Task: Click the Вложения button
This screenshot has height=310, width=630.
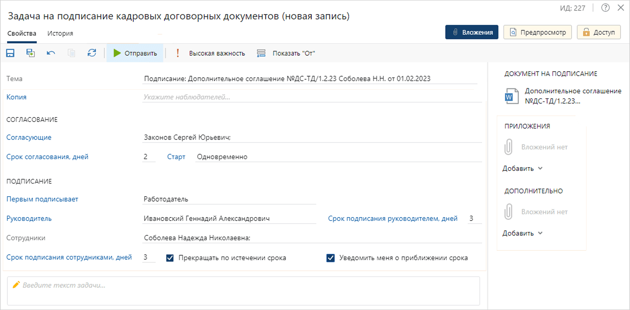Action: tap(472, 32)
